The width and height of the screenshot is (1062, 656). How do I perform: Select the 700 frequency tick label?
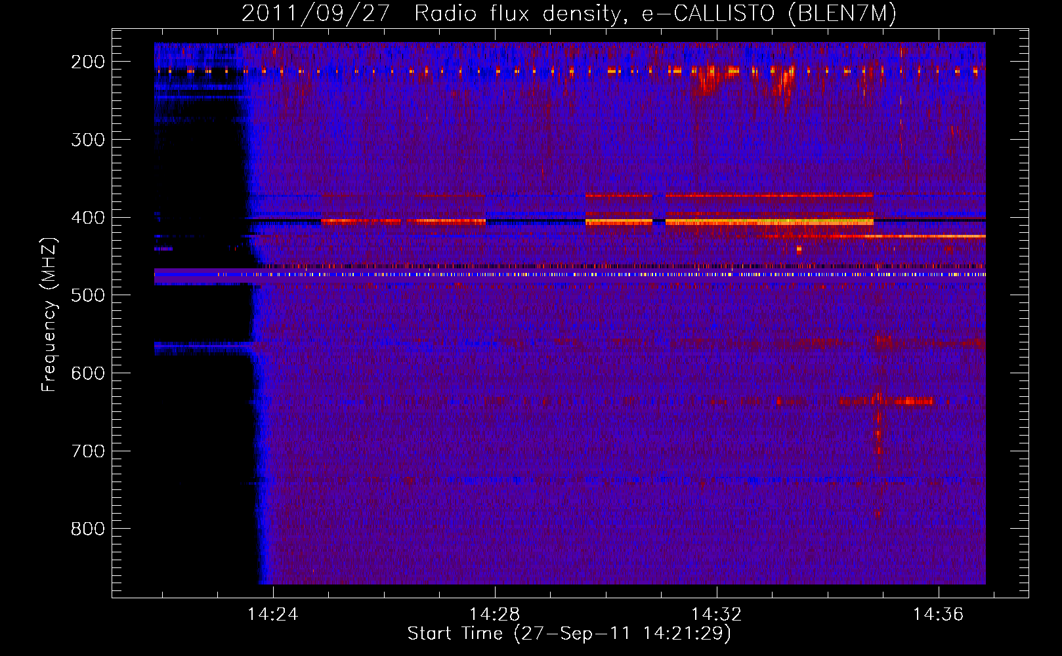point(88,451)
